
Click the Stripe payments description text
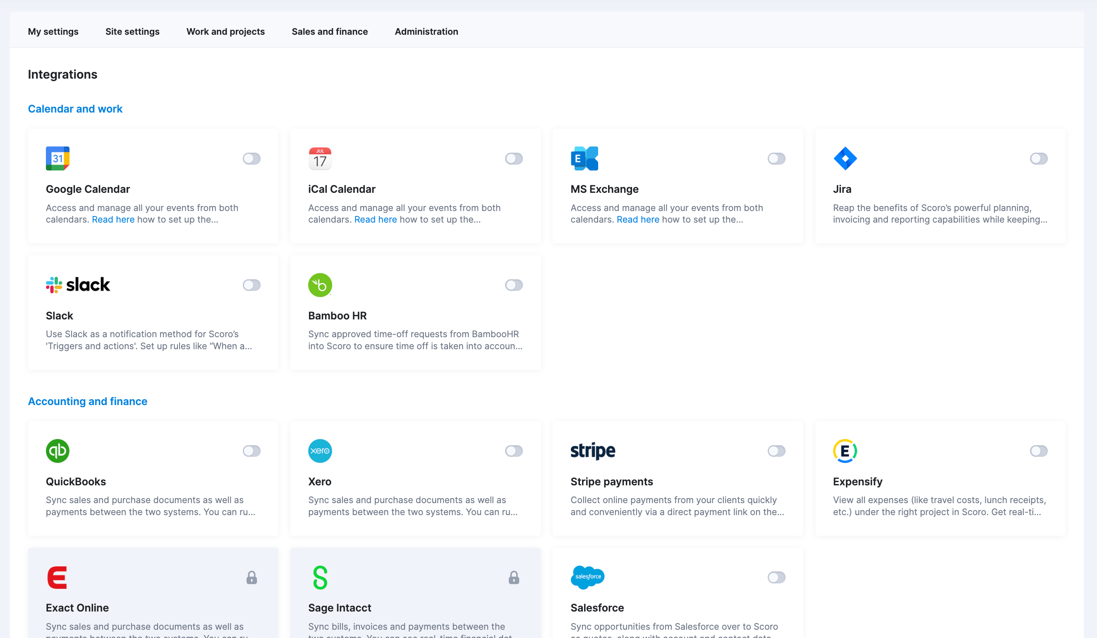678,506
